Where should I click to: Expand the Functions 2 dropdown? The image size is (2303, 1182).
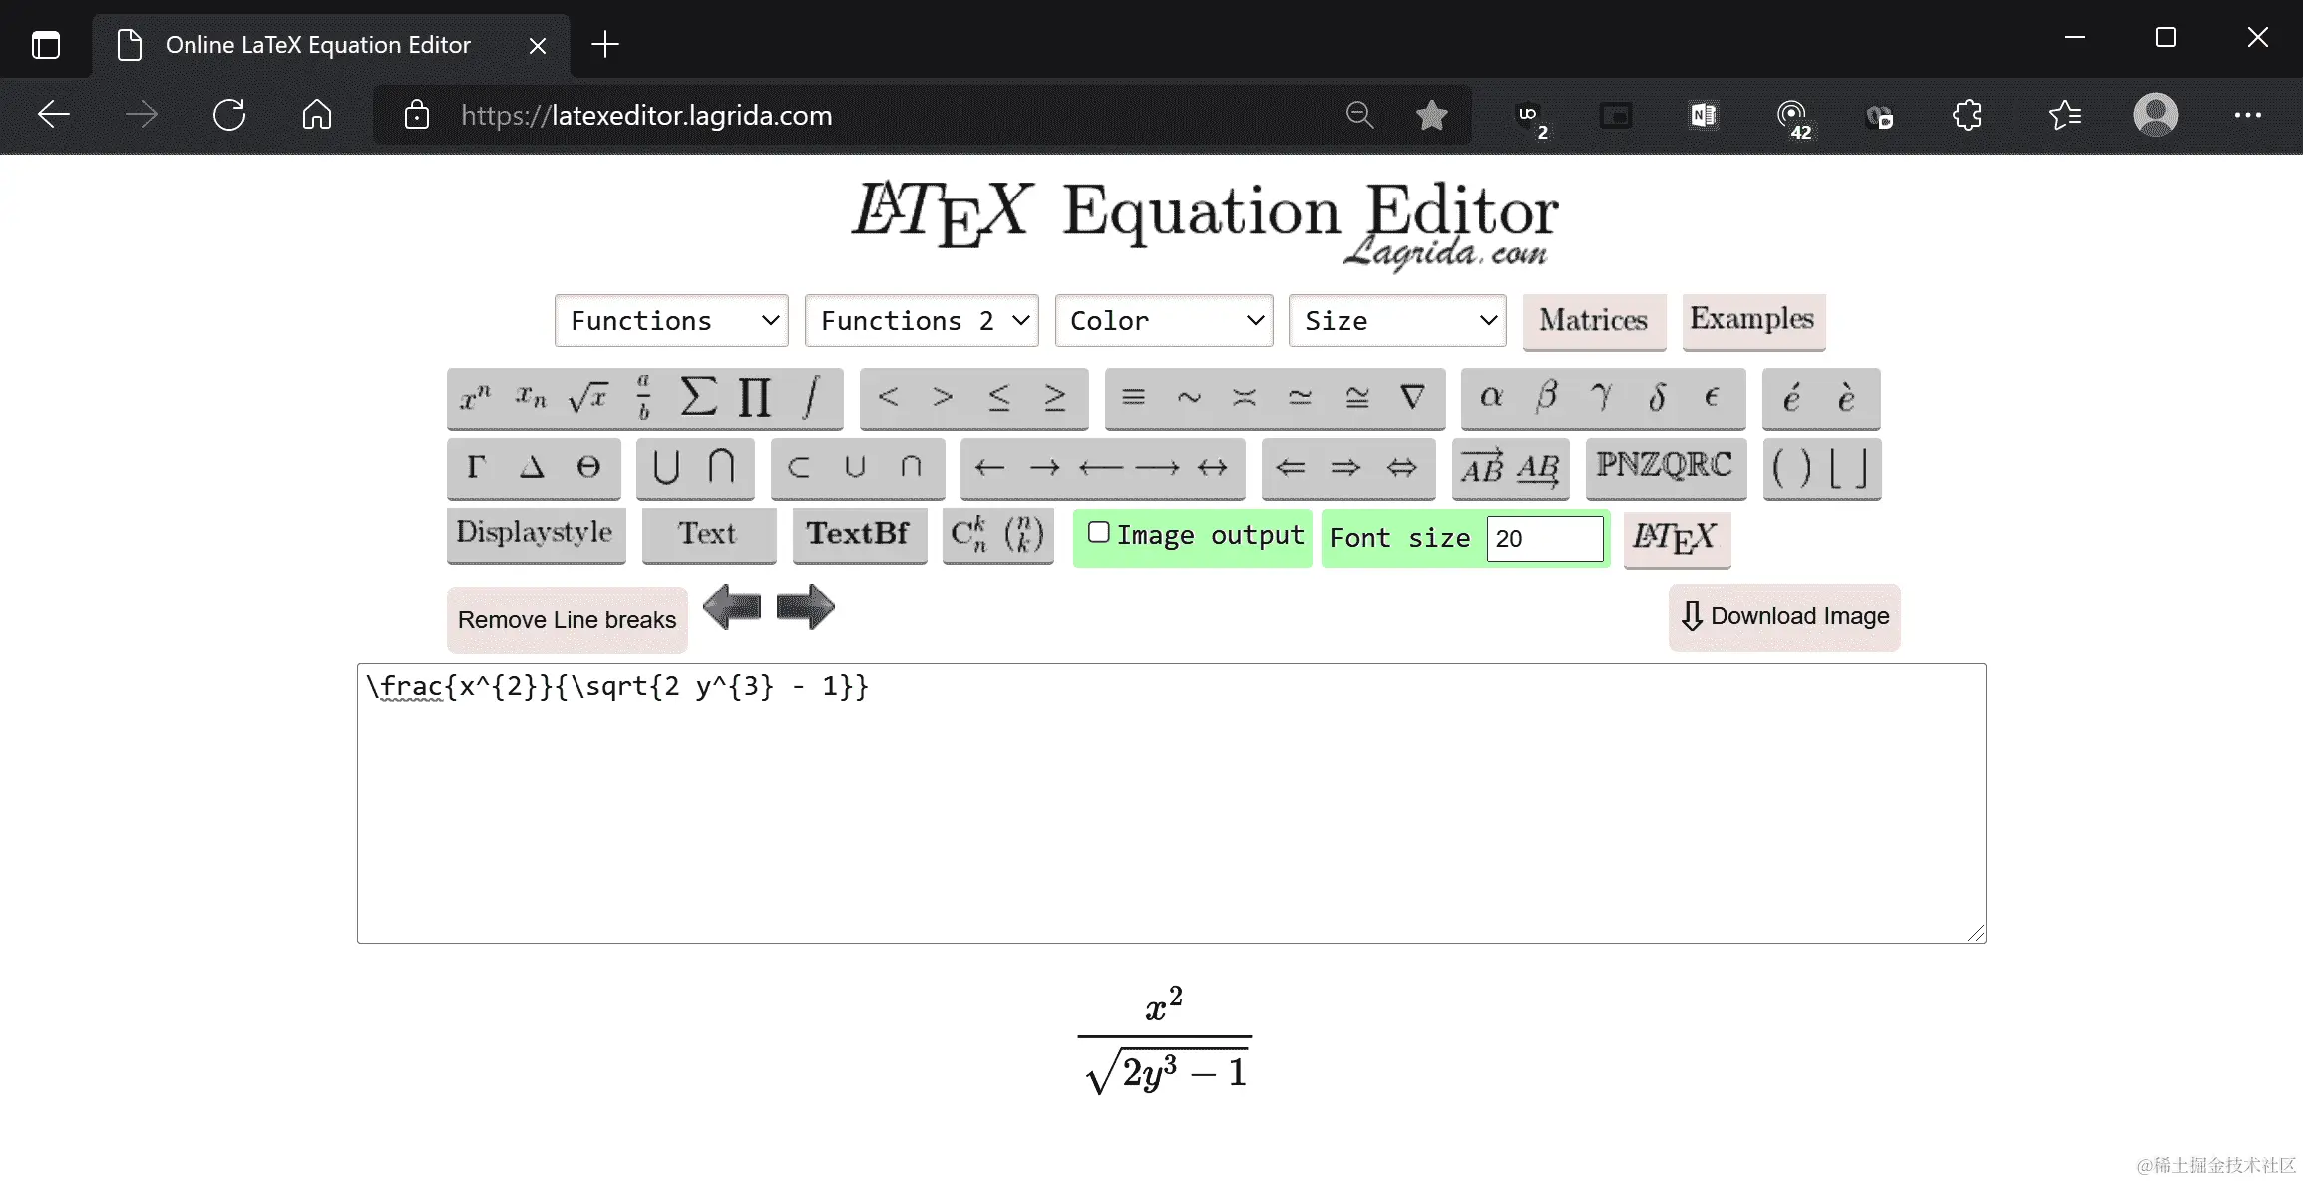[922, 321]
